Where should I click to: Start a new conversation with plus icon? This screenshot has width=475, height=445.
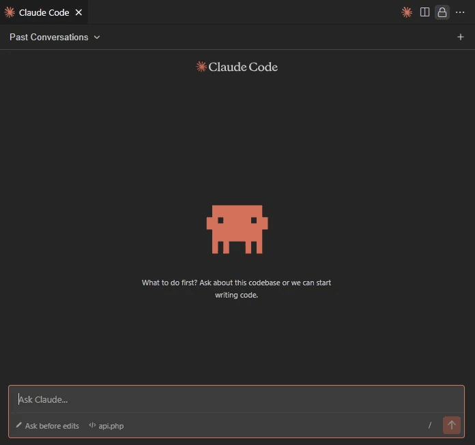click(x=461, y=37)
